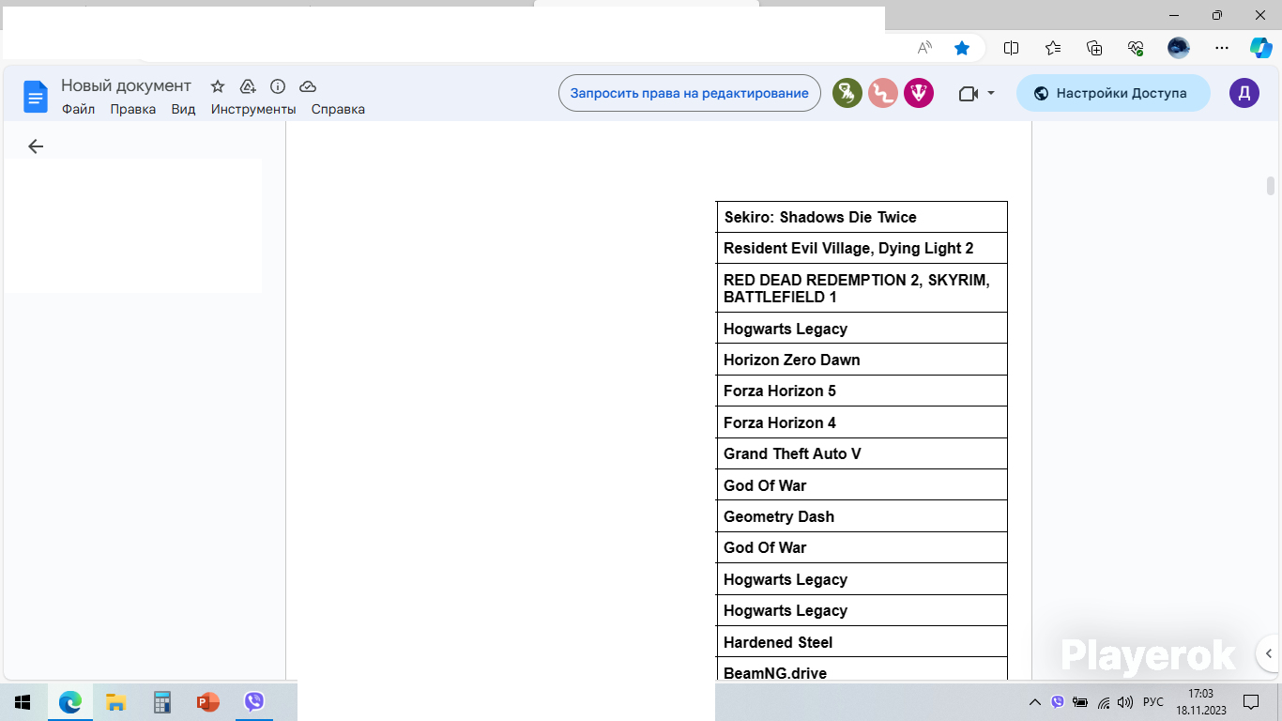Open PowerPoint from the taskbar
Image resolution: width=1282 pixels, height=721 pixels.
207,701
